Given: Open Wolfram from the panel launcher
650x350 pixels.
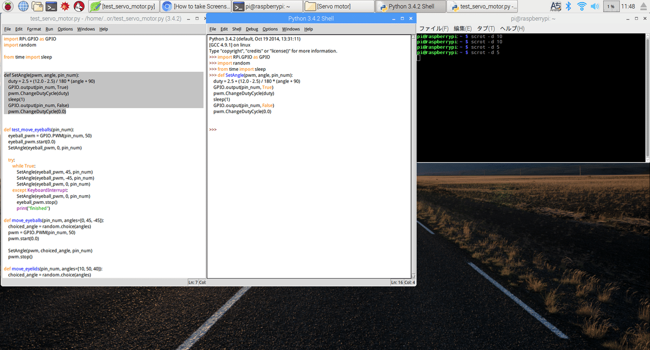Looking at the screenshot, I should tap(79, 6).
